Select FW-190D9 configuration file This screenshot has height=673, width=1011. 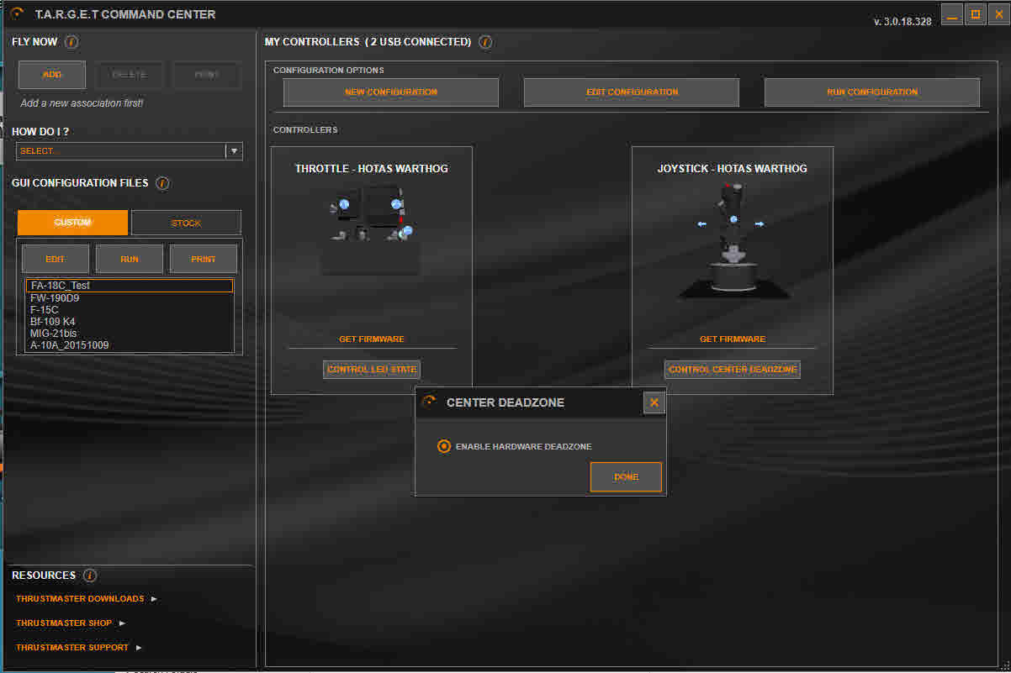click(x=130, y=297)
